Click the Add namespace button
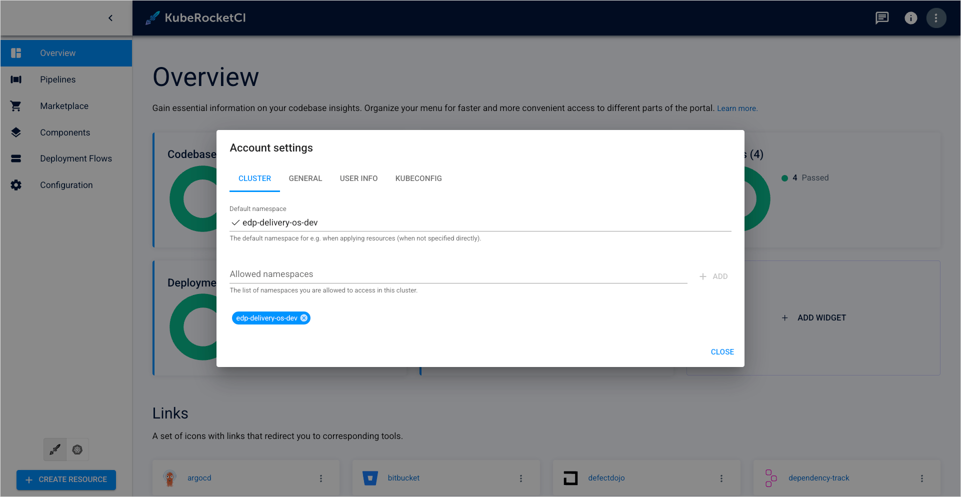This screenshot has height=497, width=961. click(714, 276)
